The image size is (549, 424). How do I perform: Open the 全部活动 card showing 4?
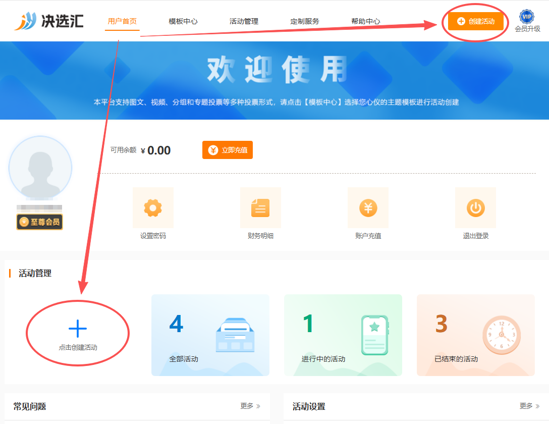tap(210, 335)
